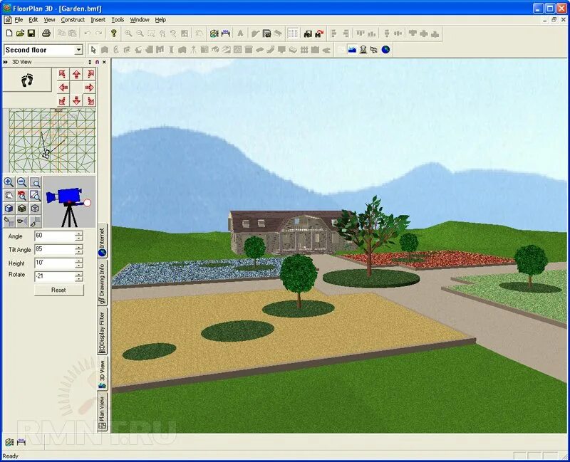
Task: Toggle the grid display toolbar icon
Action: tap(293, 33)
